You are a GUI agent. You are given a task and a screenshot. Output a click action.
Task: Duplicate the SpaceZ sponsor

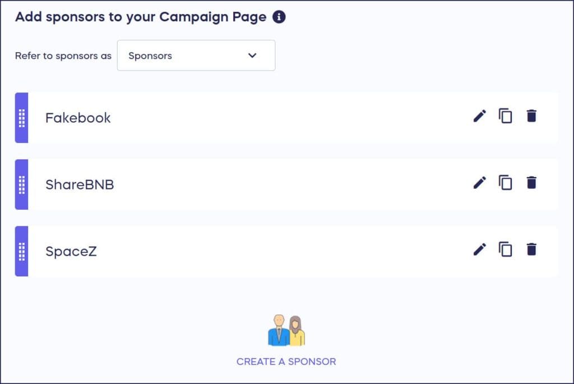(x=505, y=249)
